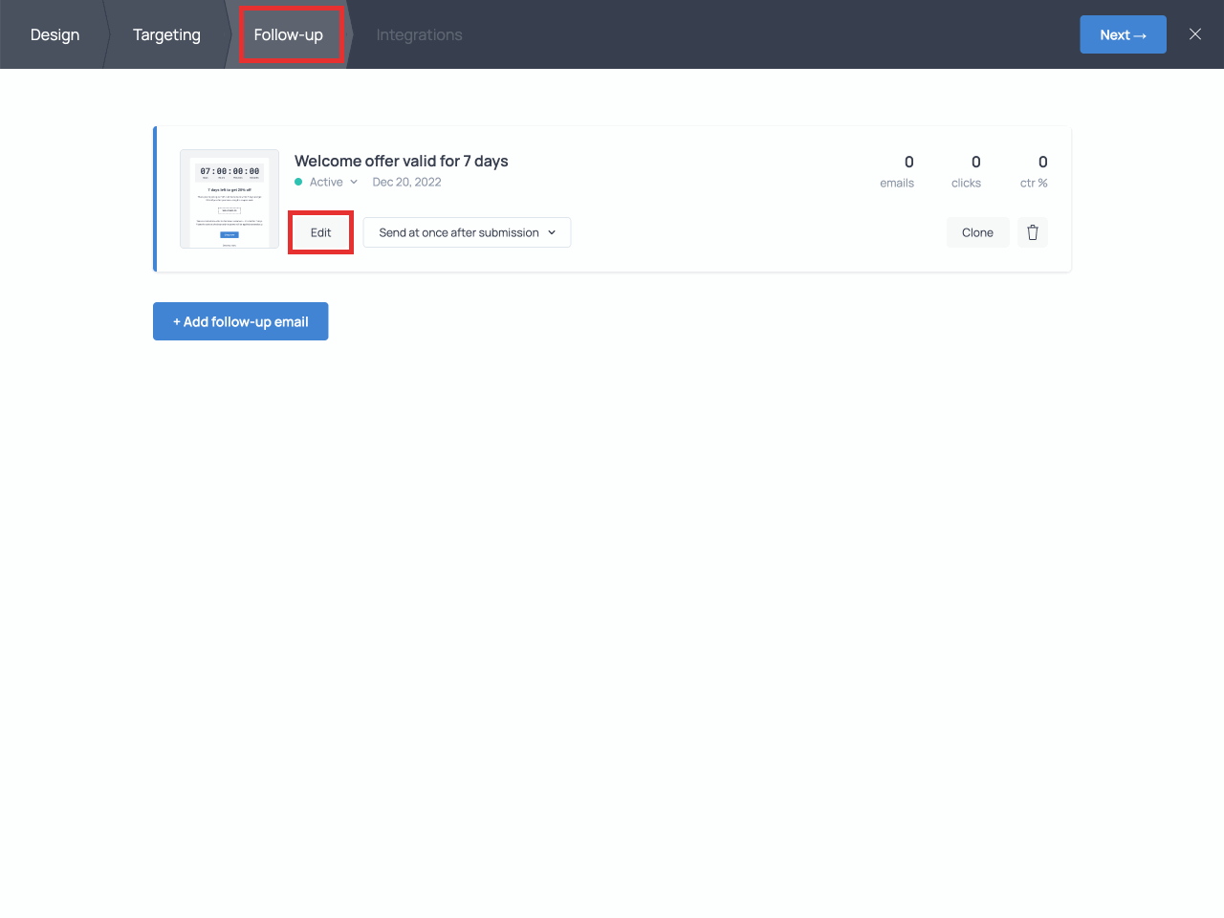Click the green Active status dot
This screenshot has width=1224, height=918.
coord(298,182)
